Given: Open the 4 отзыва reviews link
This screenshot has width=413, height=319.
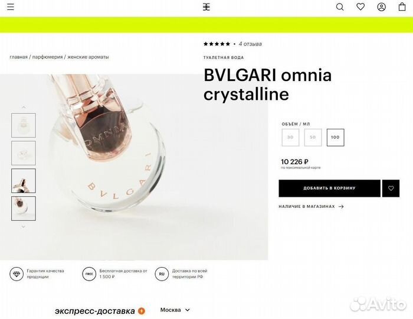Looking at the screenshot, I should 250,44.
